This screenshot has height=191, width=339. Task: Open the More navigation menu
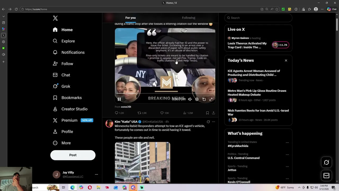pos(62,143)
